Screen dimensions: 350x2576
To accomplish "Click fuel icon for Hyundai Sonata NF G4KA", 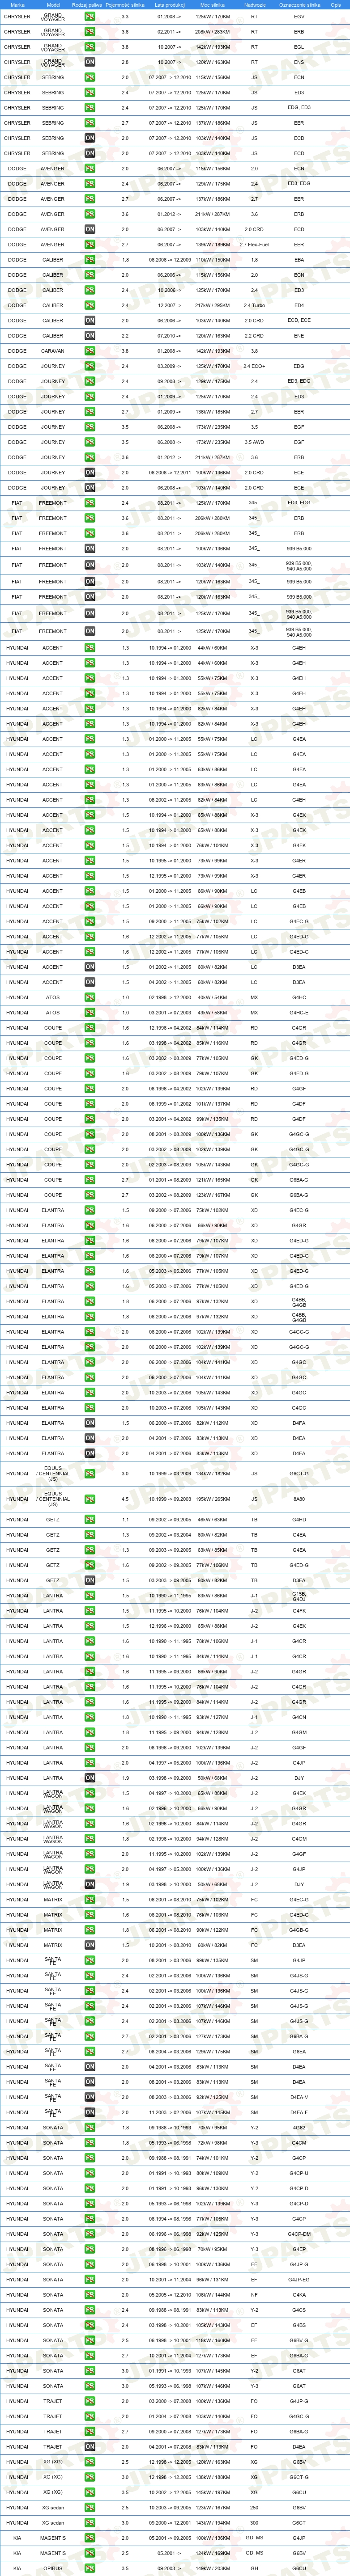I will coord(90,2295).
